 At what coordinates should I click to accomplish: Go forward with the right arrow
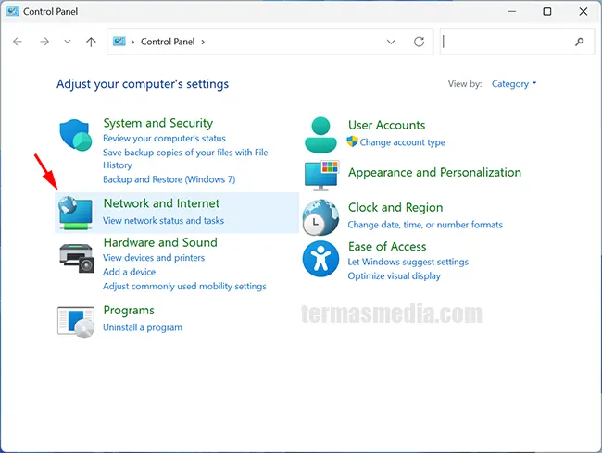(44, 42)
